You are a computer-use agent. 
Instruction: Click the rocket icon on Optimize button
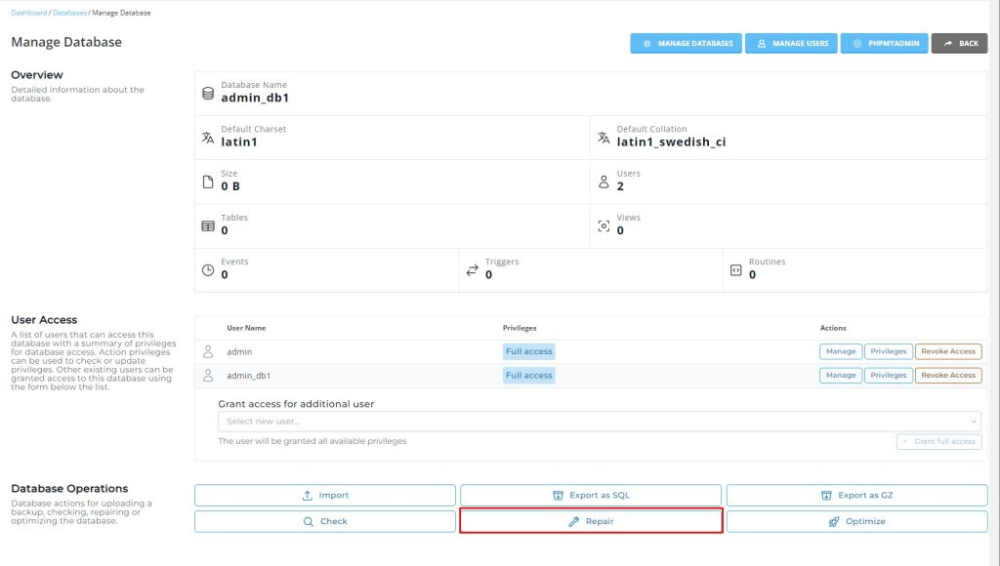(x=834, y=521)
